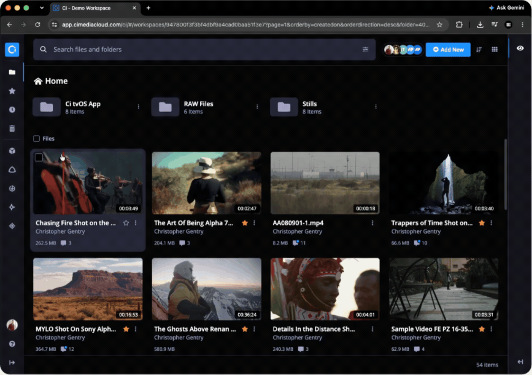Switch to grid view layout icon
The width and height of the screenshot is (532, 375).
pyautogui.click(x=494, y=50)
